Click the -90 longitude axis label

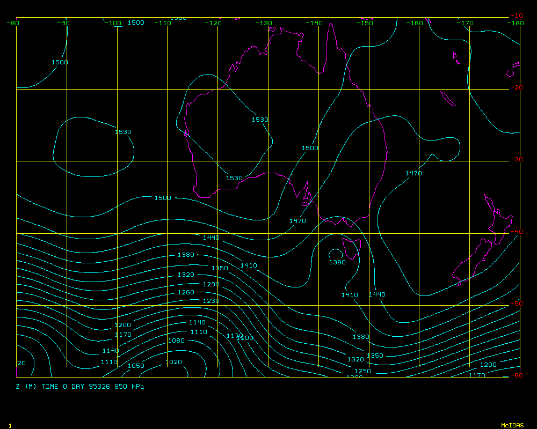pyautogui.click(x=63, y=23)
